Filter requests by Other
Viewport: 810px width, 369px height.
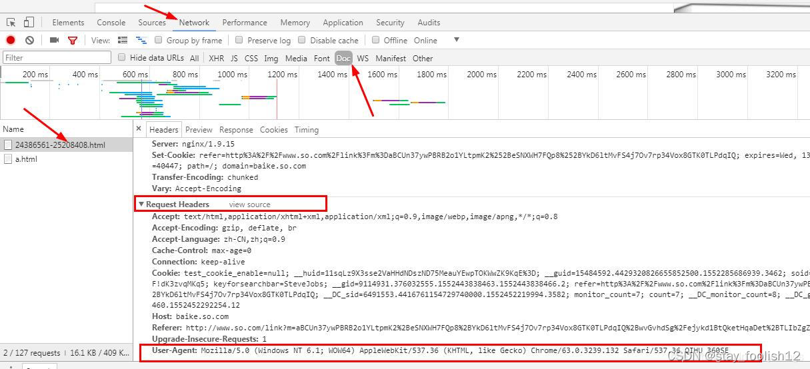click(423, 59)
